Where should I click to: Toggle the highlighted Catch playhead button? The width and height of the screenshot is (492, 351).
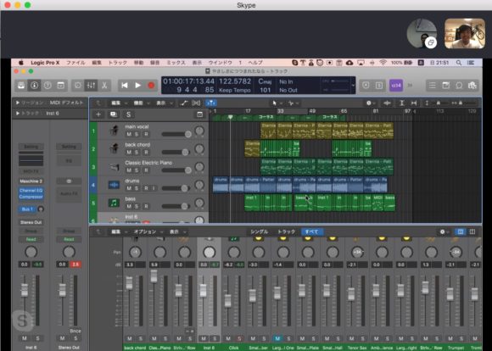(211, 103)
